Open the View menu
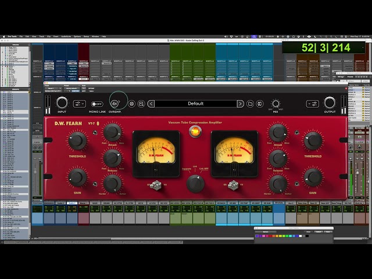Image resolution: width=372 pixels, height=279 pixels. (x=34, y=37)
